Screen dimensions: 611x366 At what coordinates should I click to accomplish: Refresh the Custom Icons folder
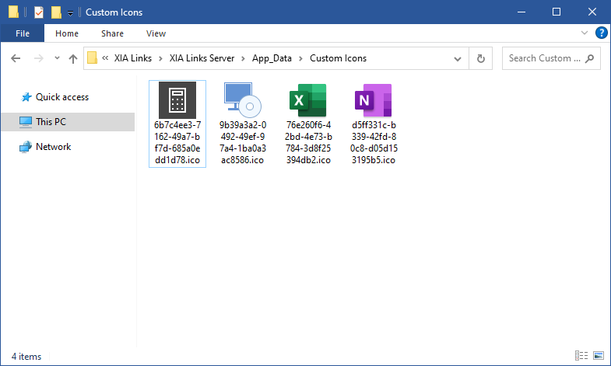481,58
